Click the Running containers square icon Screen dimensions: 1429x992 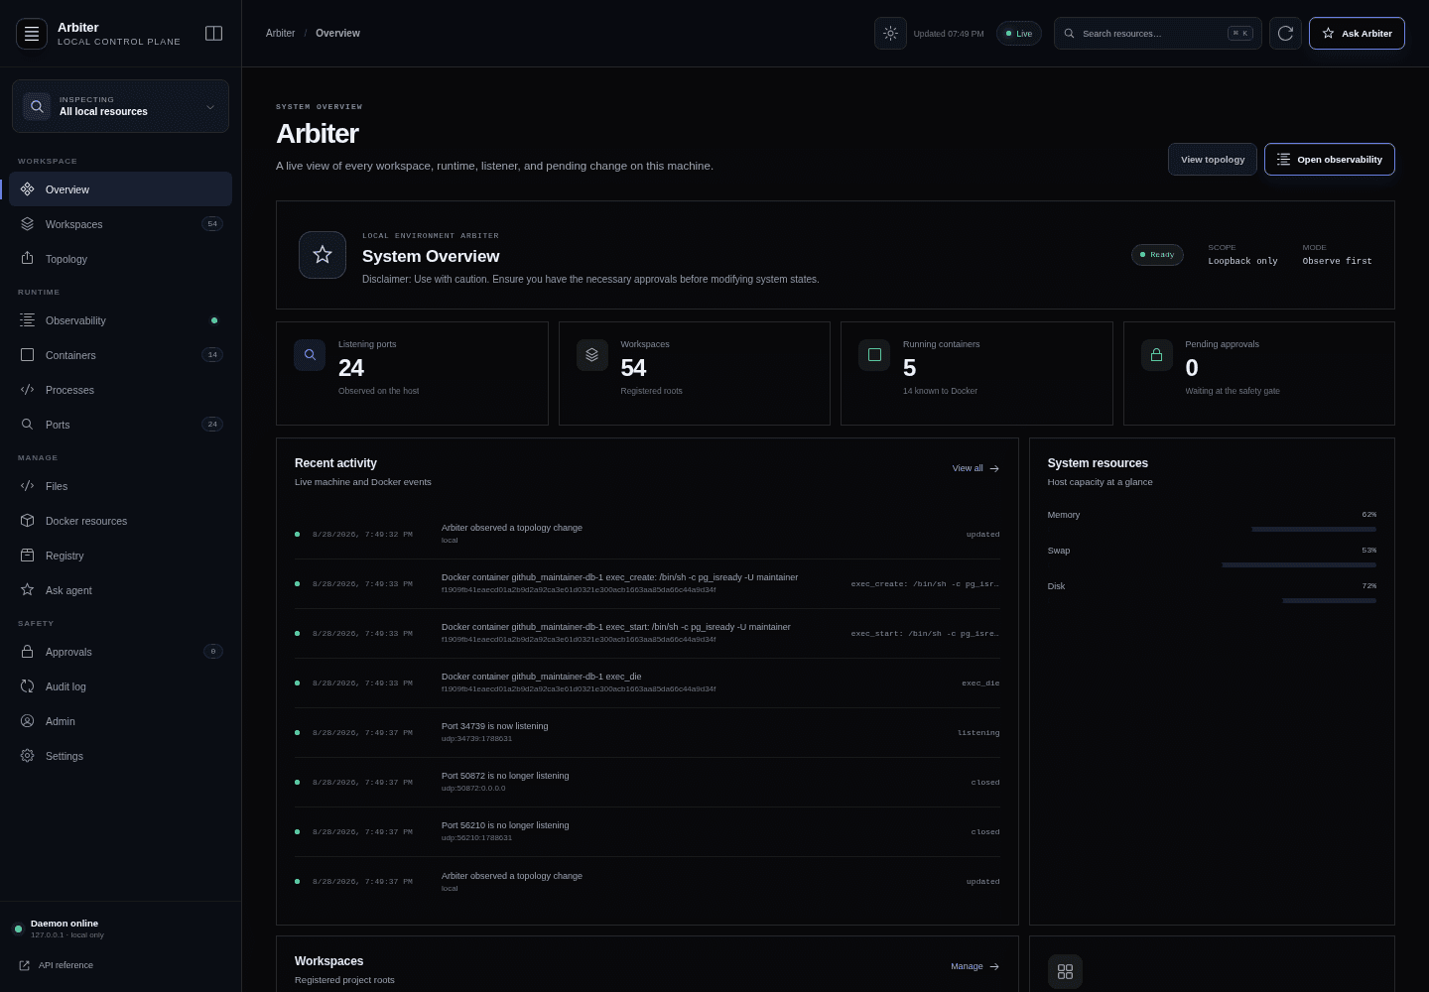tap(874, 355)
